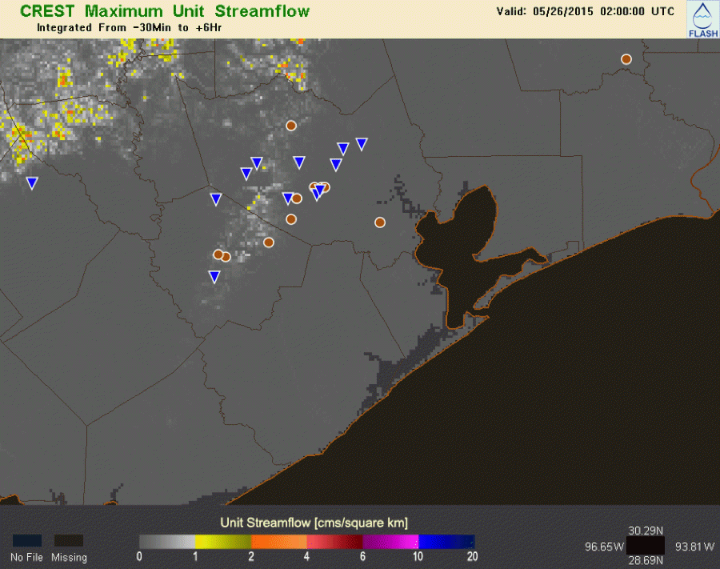Click the easternmost blue triangle marker
This screenshot has height=569, width=720.
click(362, 144)
